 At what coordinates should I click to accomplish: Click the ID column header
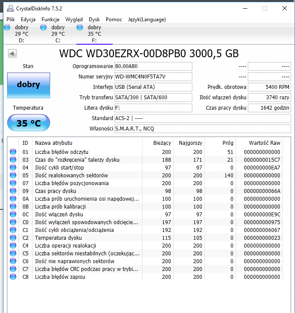point(25,143)
